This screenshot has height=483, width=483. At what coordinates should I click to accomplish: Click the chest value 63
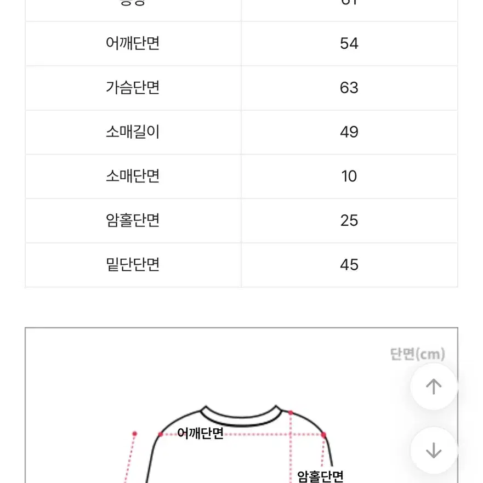pyautogui.click(x=349, y=88)
